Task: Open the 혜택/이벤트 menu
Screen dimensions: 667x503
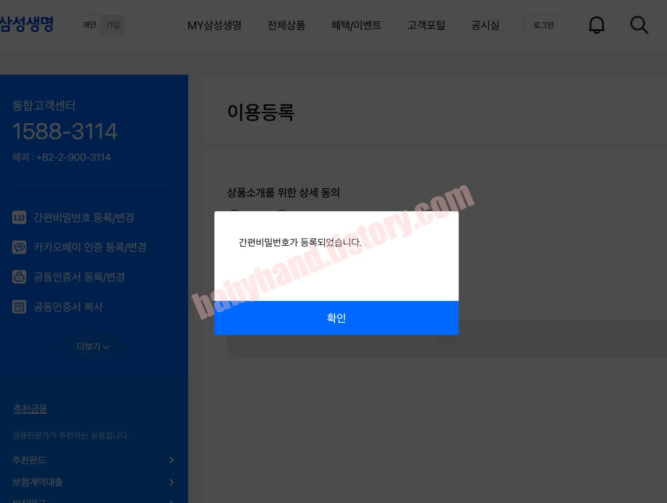Action: click(356, 25)
